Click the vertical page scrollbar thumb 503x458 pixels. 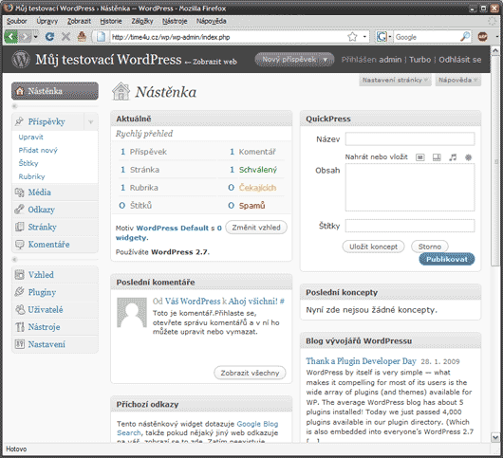click(x=495, y=161)
